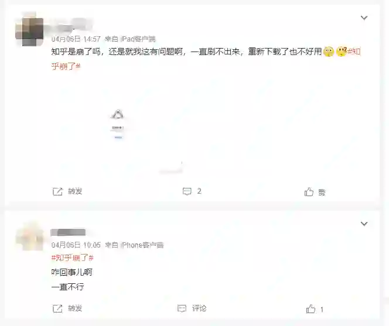Click the 转发 label on the second post

pos(75,308)
